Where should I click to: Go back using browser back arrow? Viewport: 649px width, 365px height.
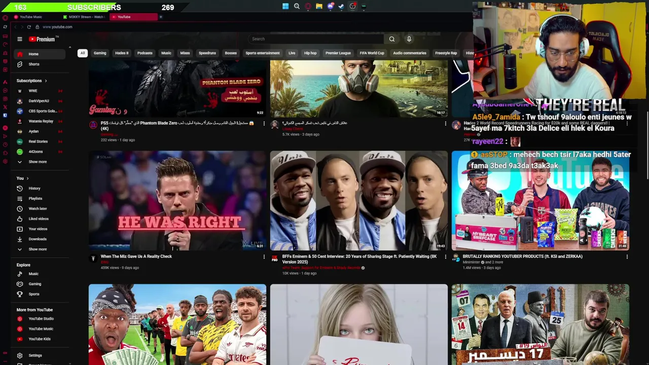coord(15,27)
